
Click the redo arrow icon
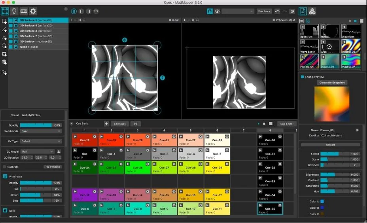click(285, 11)
